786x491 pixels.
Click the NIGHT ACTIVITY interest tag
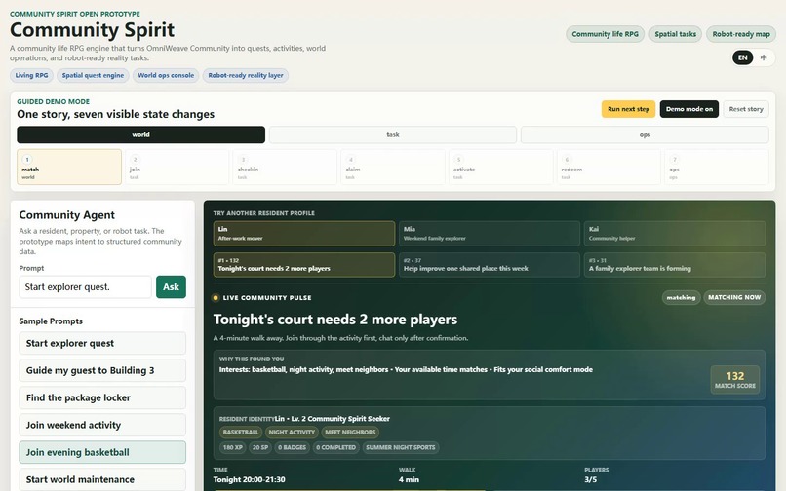click(292, 432)
